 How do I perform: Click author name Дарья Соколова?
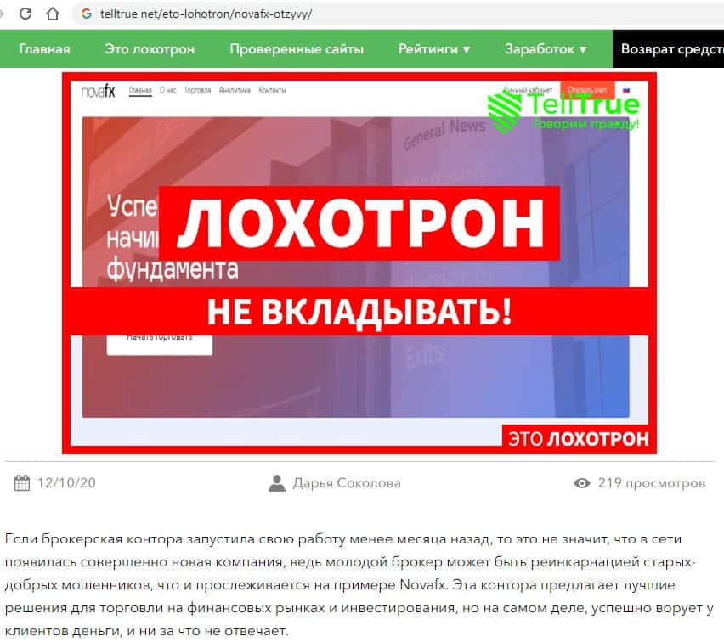coord(347,483)
